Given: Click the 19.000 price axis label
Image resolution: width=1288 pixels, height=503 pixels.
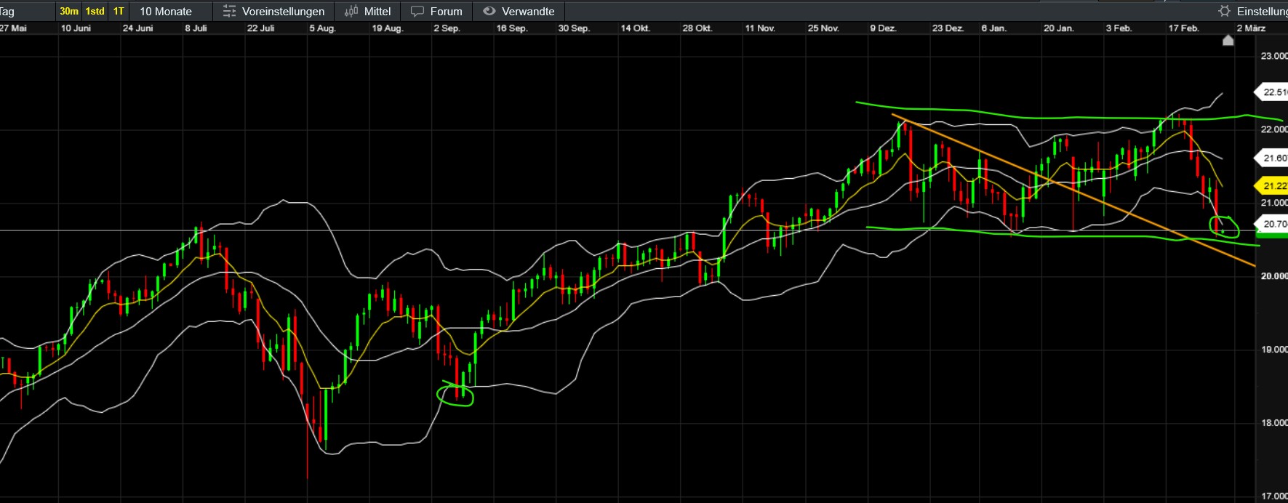Looking at the screenshot, I should [x=1274, y=350].
